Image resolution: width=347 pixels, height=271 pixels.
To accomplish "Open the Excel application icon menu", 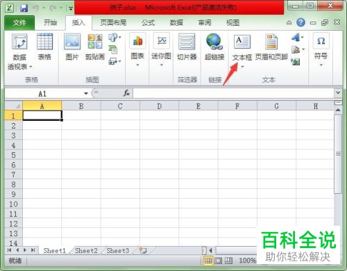I will coord(9,8).
